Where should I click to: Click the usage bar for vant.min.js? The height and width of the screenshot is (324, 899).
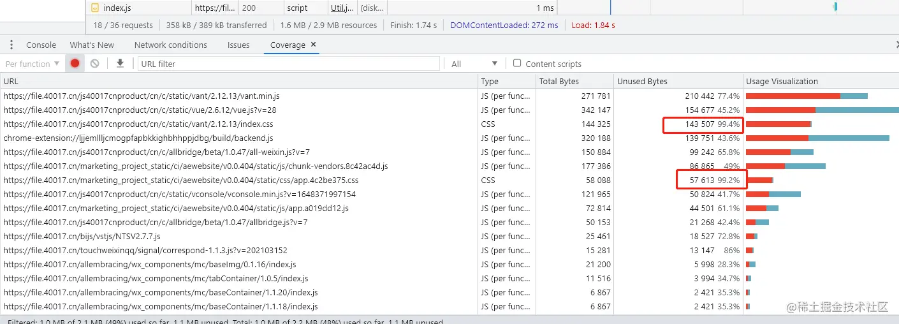pyautogui.click(x=807, y=96)
